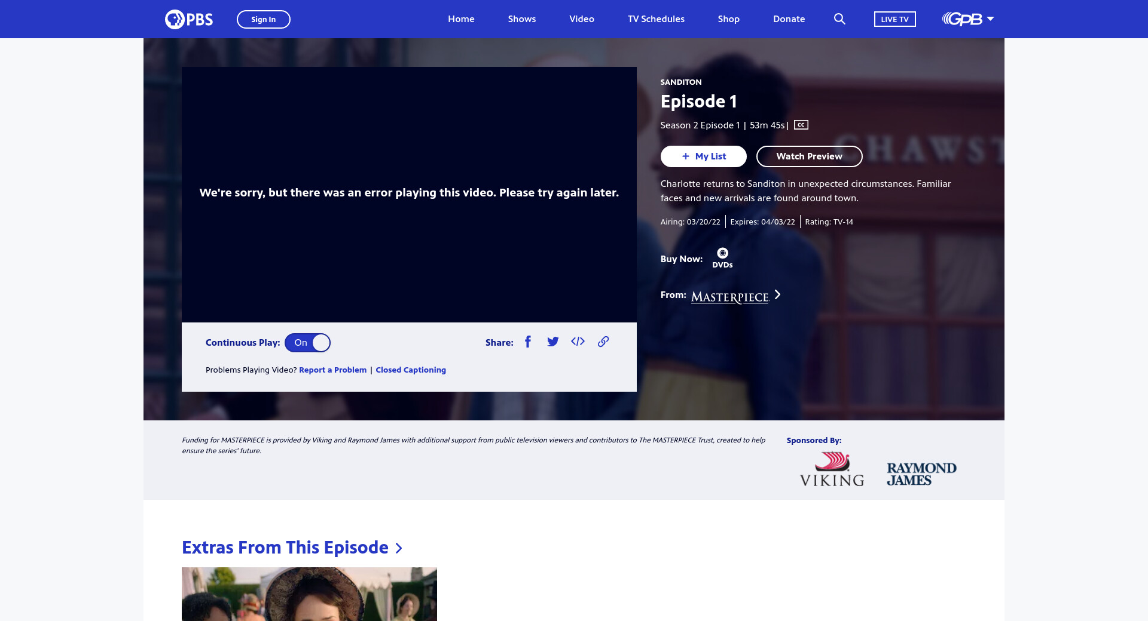Open the search magnifier icon
The height and width of the screenshot is (621, 1148).
839,19
